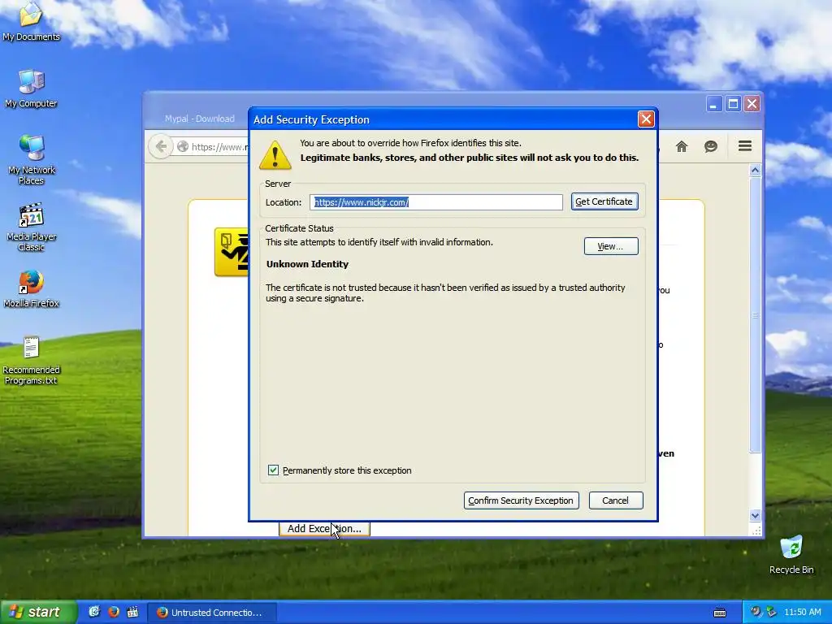Toggle Permanently store this exception checkbox
Viewport: 832px width, 624px height.
[273, 470]
